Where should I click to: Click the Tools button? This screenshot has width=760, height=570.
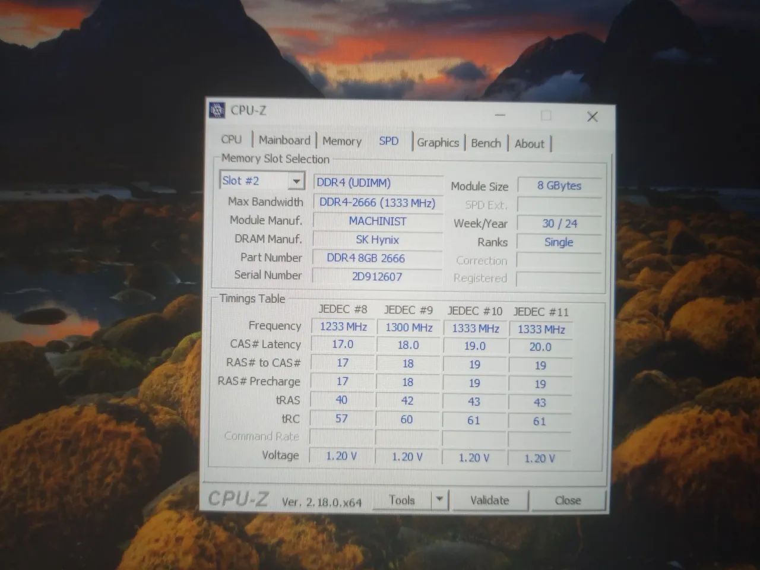[402, 500]
